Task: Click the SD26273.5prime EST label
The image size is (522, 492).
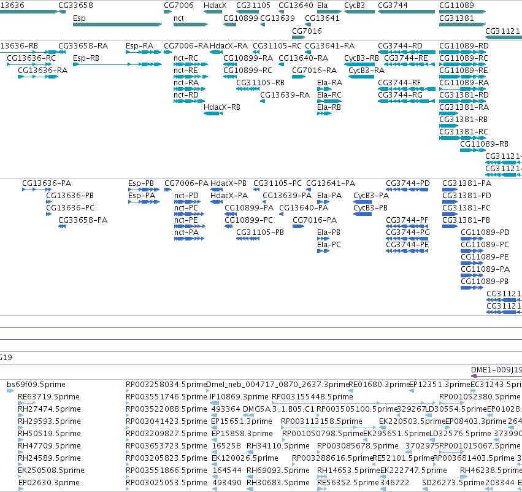Action: click(453, 483)
